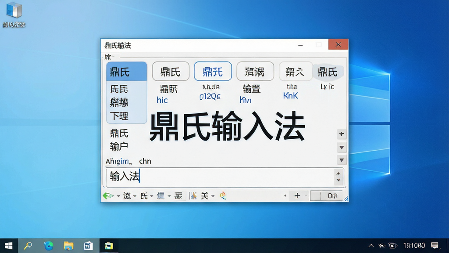Show hidden tray icons chevron
The width and height of the screenshot is (449, 253).
pyautogui.click(x=371, y=246)
